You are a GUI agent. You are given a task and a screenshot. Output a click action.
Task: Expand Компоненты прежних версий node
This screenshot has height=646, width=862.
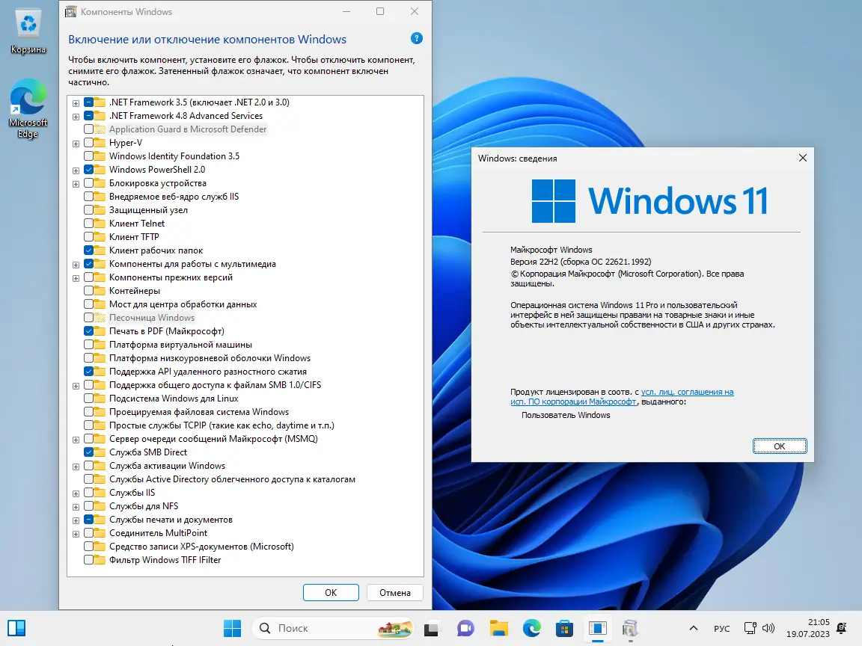tap(76, 278)
